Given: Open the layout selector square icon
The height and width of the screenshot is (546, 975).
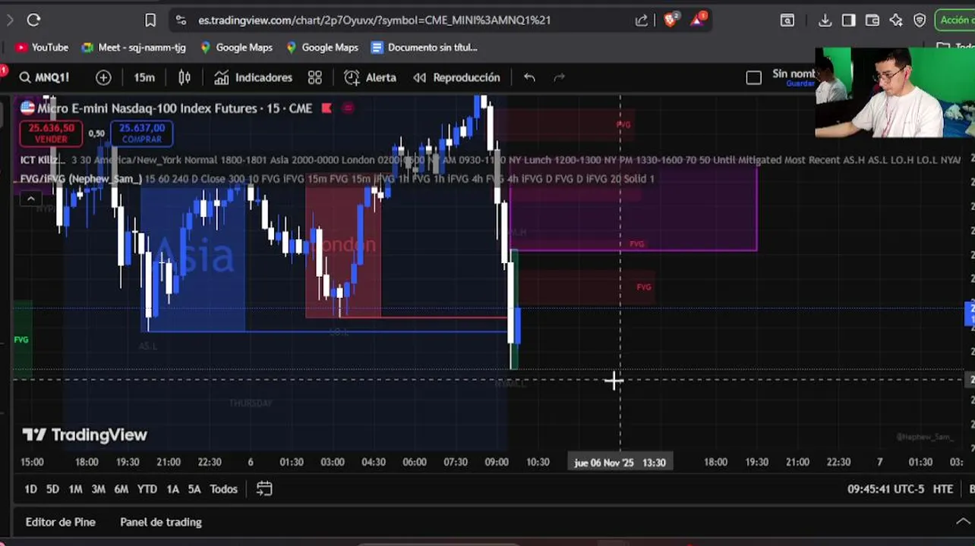Looking at the screenshot, I should click(x=754, y=77).
